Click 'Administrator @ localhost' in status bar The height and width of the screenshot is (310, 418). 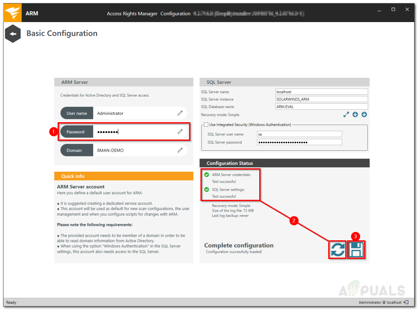click(x=380, y=302)
